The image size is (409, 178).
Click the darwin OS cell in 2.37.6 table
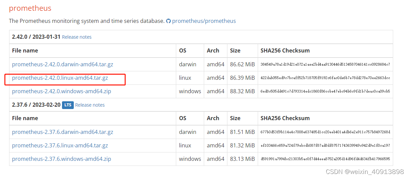click(x=190, y=132)
